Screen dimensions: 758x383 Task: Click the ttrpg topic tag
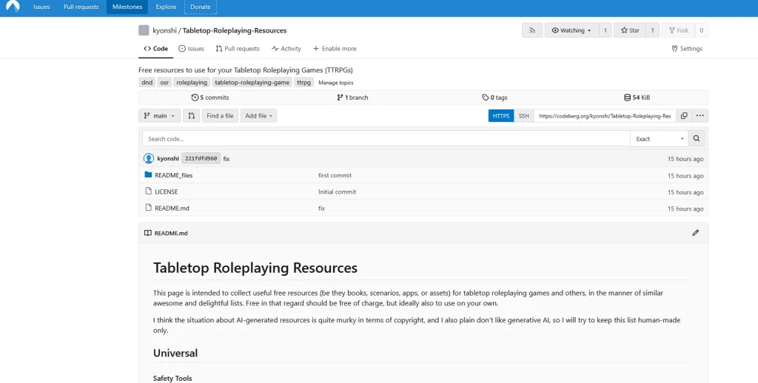click(x=303, y=83)
